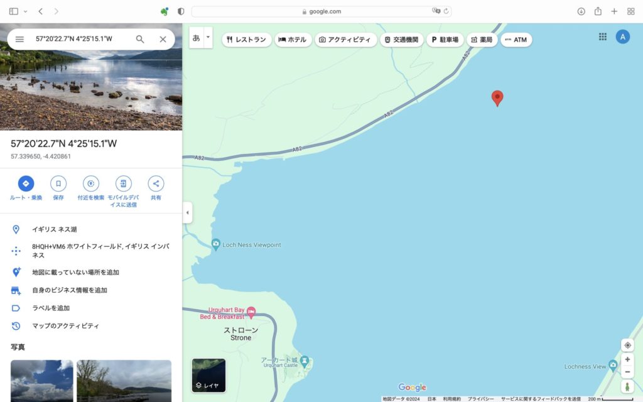Clear the coordinates search with X
The width and height of the screenshot is (643, 402).
[163, 39]
